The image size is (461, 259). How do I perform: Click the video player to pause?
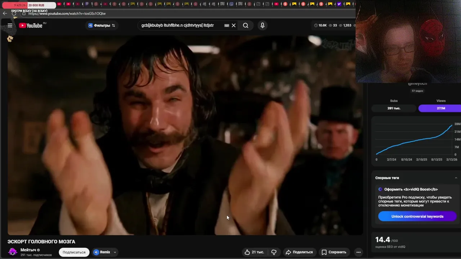[185, 135]
